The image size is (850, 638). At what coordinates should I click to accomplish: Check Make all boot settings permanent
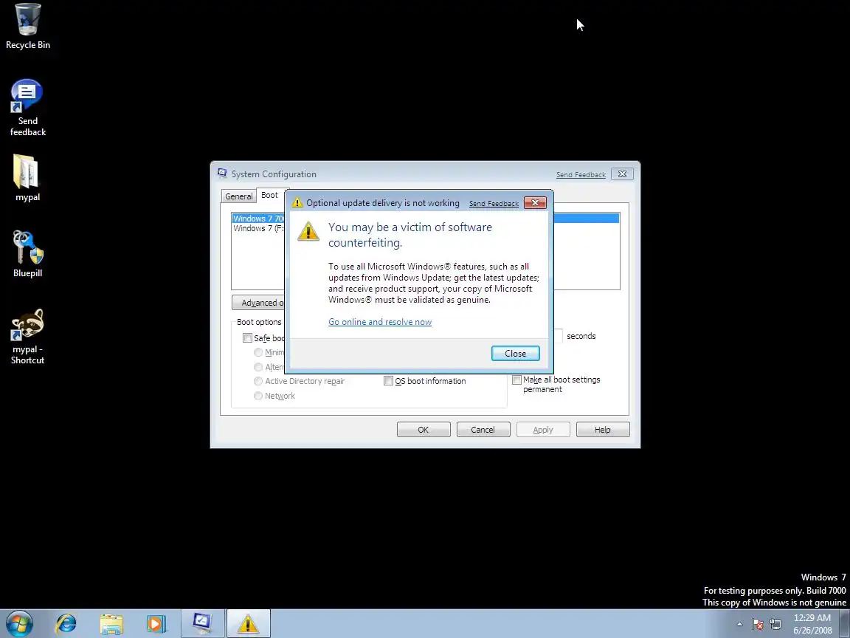click(x=516, y=380)
